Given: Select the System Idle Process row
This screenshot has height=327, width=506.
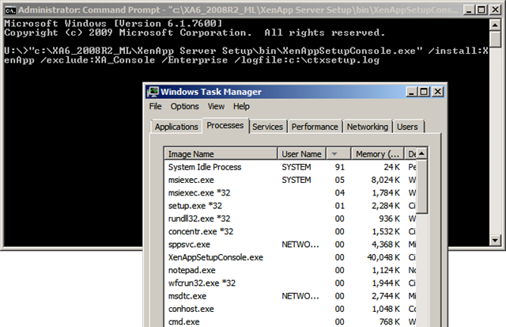Looking at the screenshot, I should coord(290,167).
